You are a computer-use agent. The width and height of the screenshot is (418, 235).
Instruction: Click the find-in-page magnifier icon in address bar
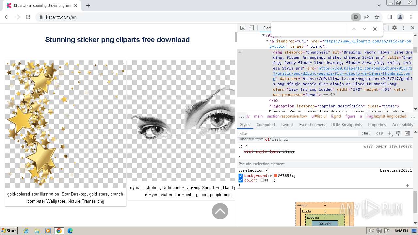[x=356, y=17]
